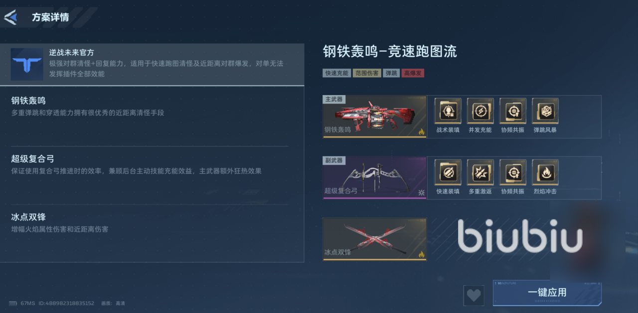Open the 冰点双锋 melee weapon card

coord(374,239)
